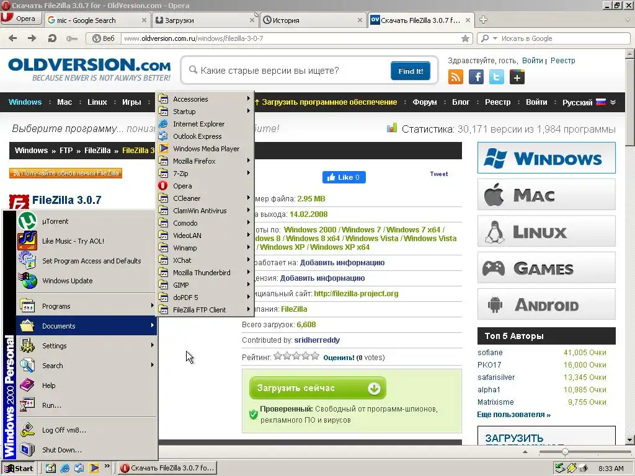Click the Войти link near greeting
Viewport: 635px width, 476px height.
pyautogui.click(x=532, y=60)
